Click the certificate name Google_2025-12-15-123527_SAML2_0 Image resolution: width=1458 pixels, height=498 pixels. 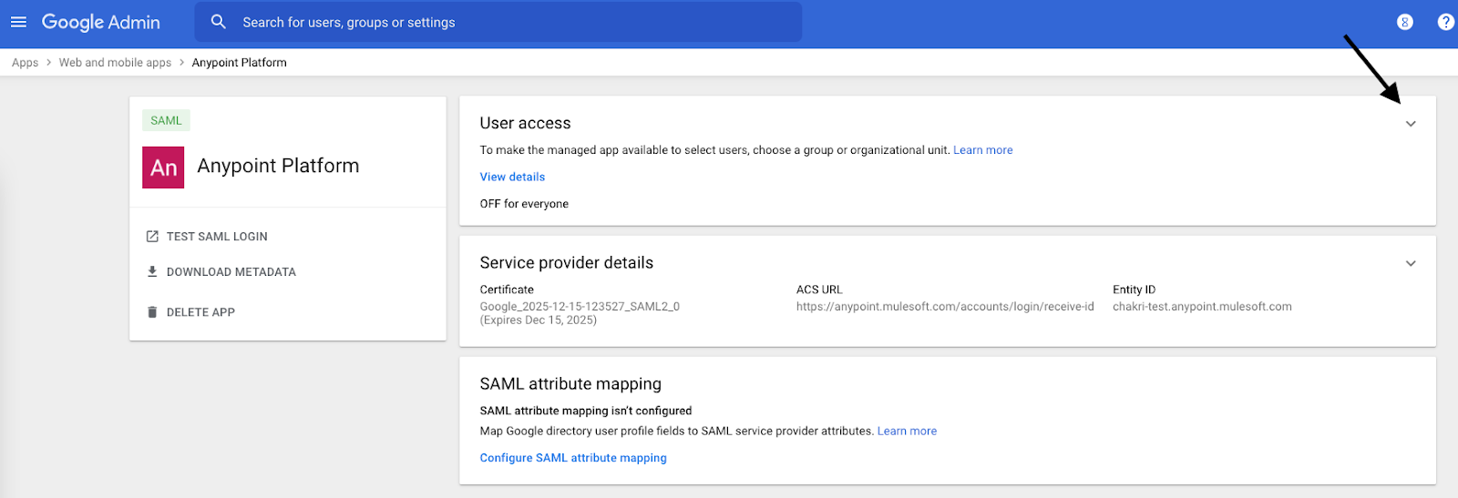pyautogui.click(x=580, y=307)
